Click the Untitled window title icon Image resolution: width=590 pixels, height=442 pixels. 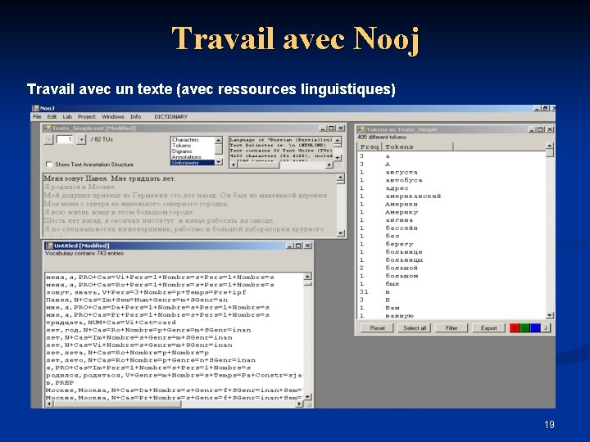[x=49, y=246]
